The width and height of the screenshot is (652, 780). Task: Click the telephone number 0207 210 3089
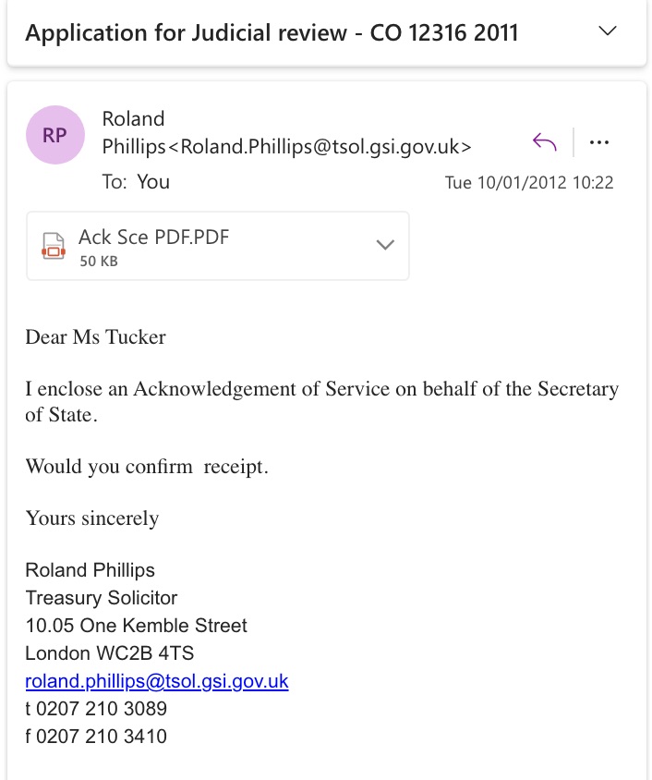[103, 709]
